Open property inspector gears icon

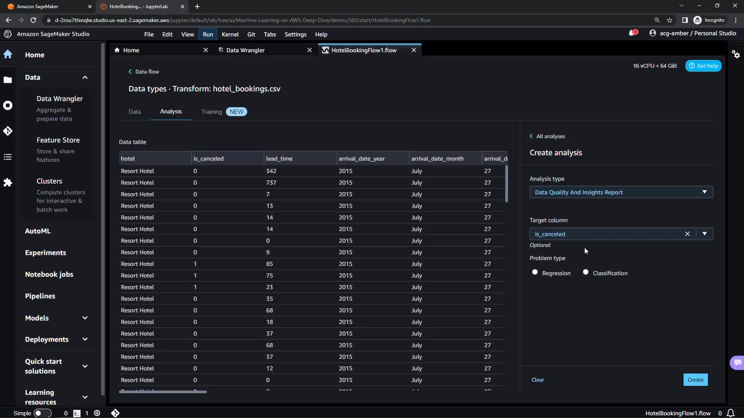point(735,54)
